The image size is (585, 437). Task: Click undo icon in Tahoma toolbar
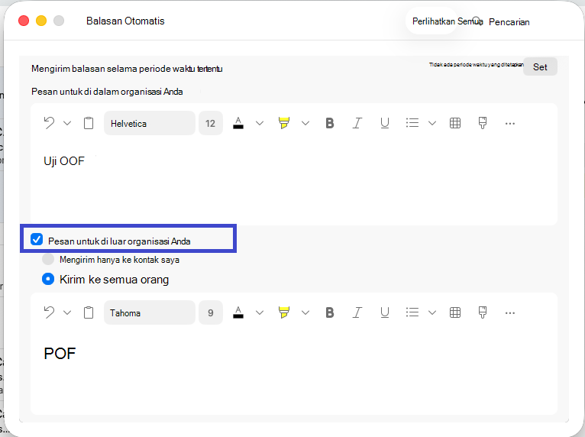49,312
